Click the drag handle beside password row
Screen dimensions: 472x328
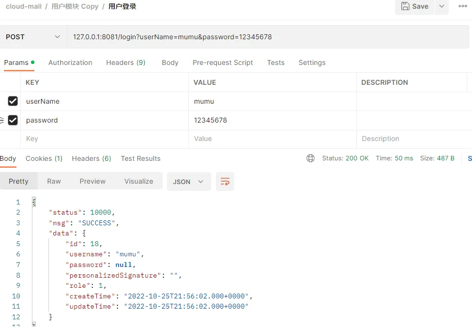click(2, 120)
